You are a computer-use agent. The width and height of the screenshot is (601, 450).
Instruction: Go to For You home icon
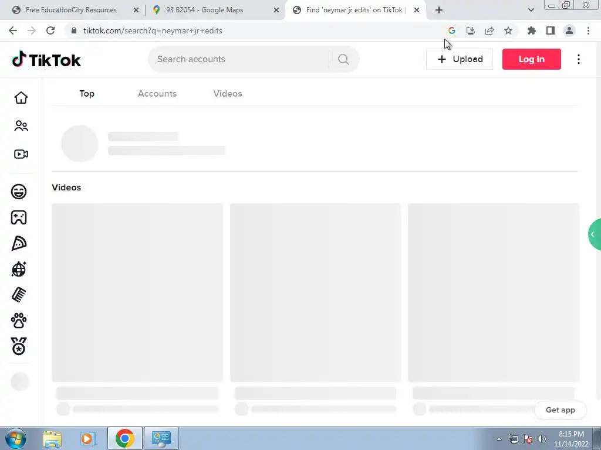[x=21, y=98]
